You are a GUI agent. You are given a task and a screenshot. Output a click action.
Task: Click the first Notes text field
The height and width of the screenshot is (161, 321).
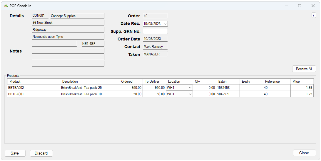point(68,51)
